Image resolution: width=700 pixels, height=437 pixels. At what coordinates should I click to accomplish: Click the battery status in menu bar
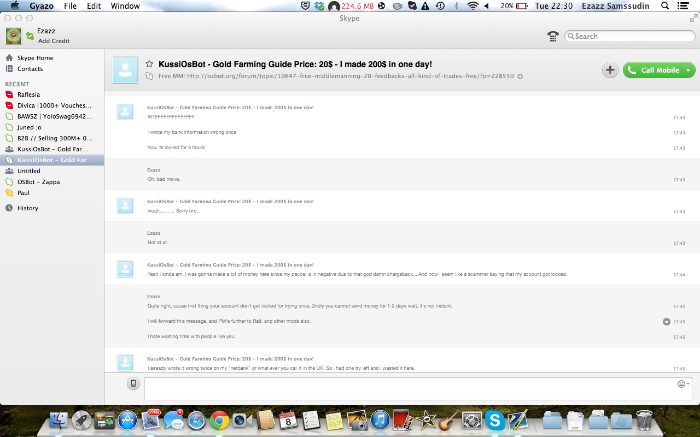514,6
